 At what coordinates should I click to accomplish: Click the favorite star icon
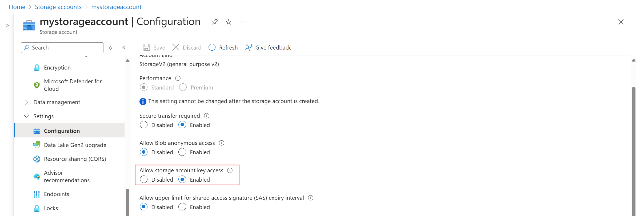tap(229, 22)
